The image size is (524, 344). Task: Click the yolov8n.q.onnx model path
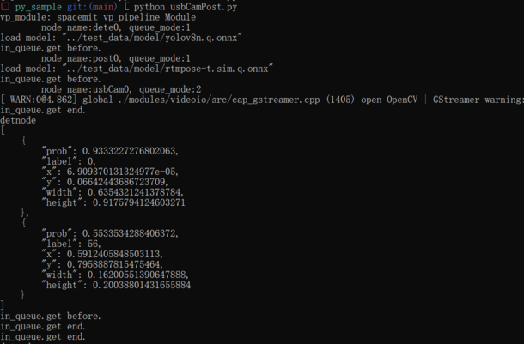[152, 38]
